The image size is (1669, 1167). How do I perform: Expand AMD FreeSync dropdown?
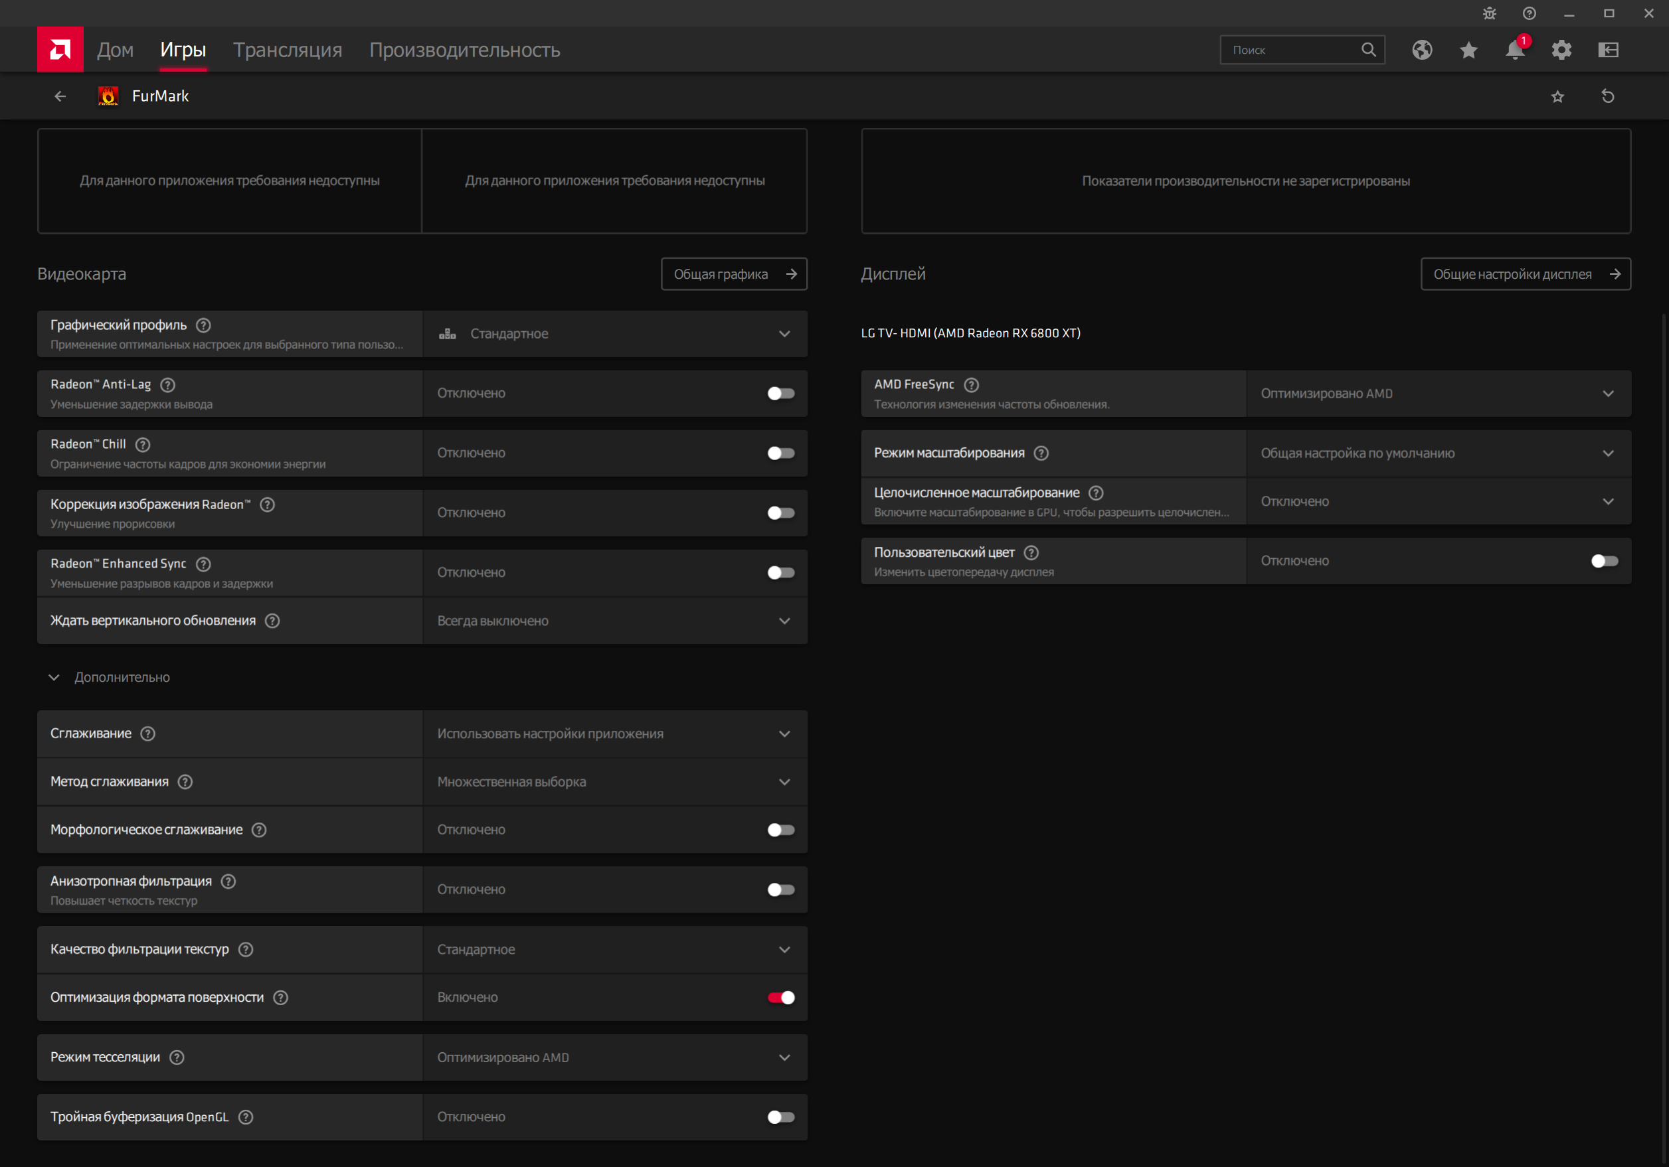pyautogui.click(x=1438, y=393)
